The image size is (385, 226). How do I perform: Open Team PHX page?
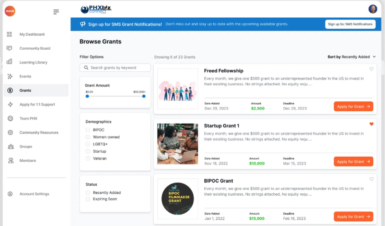pos(36,119)
